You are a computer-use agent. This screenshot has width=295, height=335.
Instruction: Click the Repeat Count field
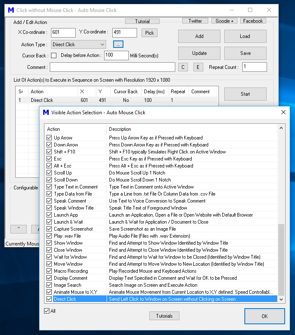point(255,67)
